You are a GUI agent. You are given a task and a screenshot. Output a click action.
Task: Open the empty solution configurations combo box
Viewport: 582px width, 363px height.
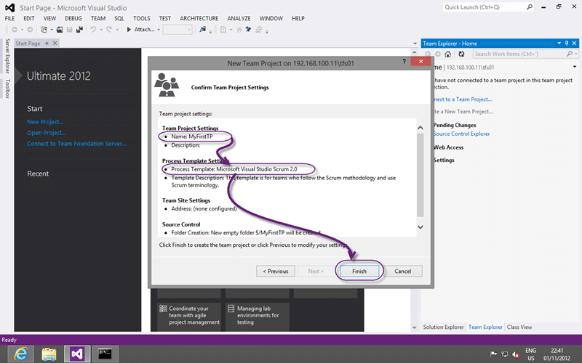pos(178,30)
